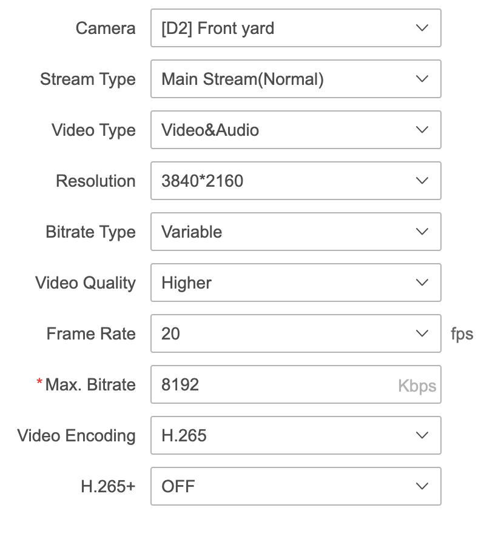Open the H.265+ dropdown

(295, 486)
